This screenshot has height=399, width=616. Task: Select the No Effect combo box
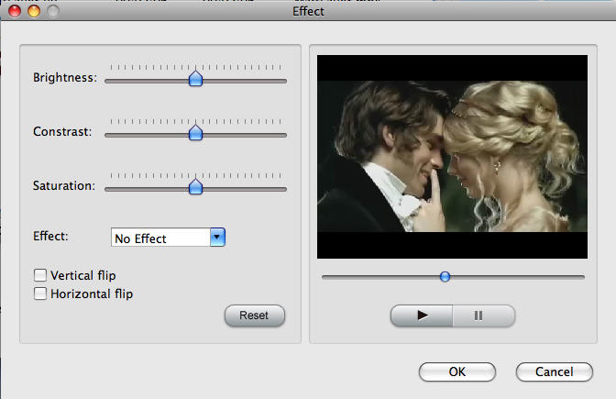click(x=168, y=237)
